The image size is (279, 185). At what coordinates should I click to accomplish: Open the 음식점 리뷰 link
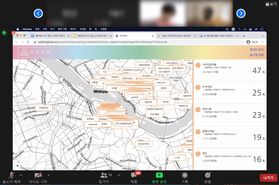point(256,55)
